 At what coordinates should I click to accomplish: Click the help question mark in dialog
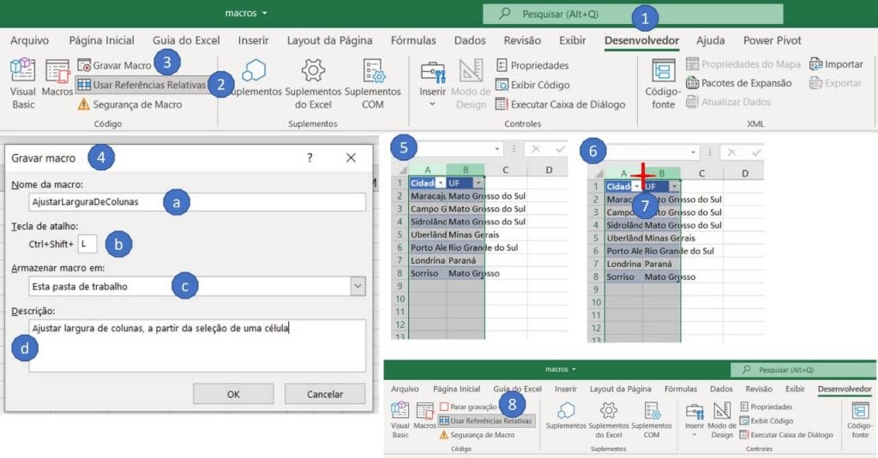tap(310, 158)
